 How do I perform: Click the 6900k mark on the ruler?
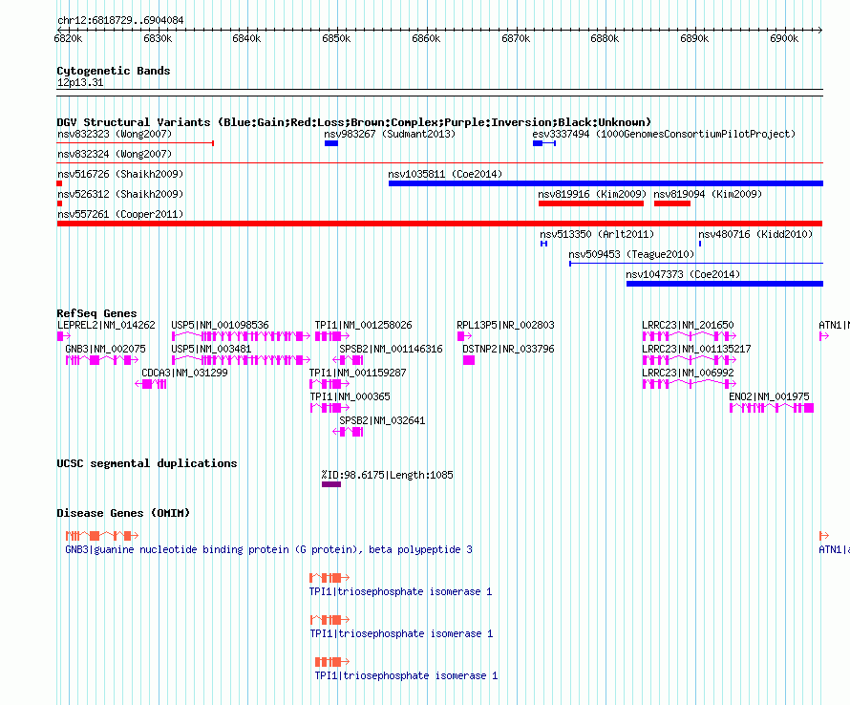point(784,38)
